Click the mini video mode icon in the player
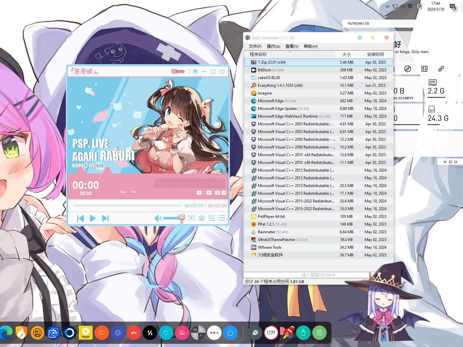The height and width of the screenshot is (347, 463). click(x=192, y=218)
